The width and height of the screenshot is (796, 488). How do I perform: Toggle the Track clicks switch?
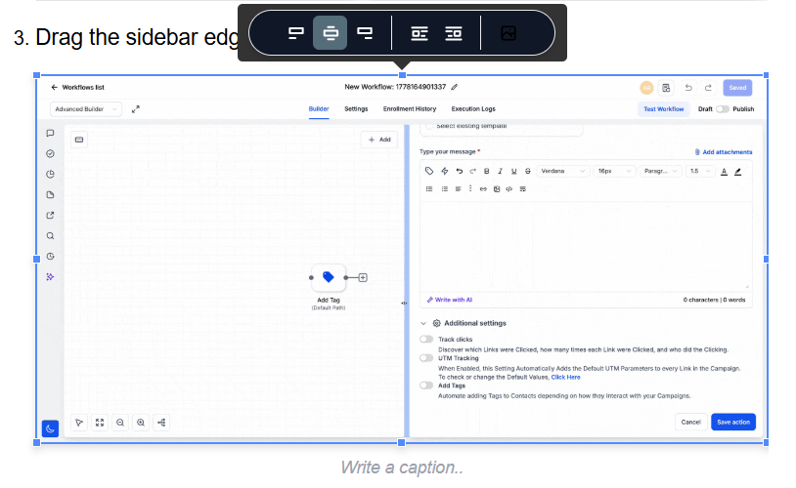[426, 339]
